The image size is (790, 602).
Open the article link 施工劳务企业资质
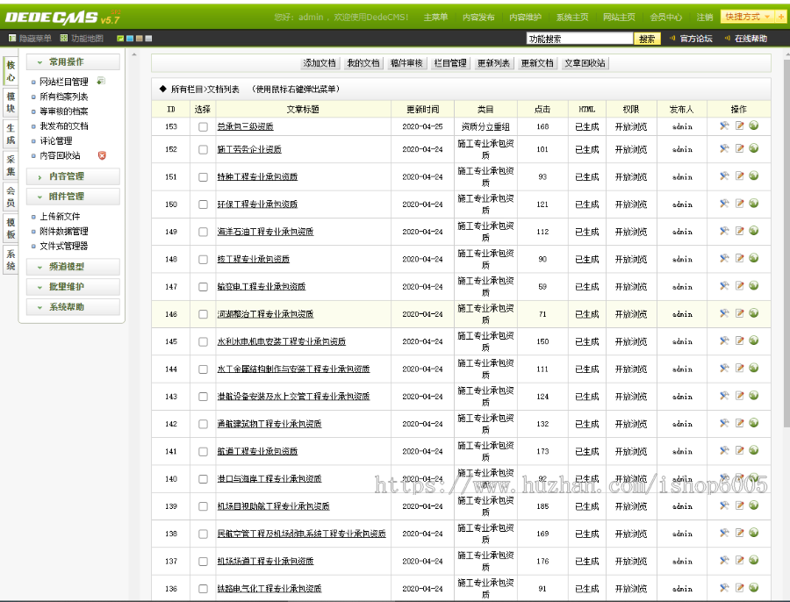[x=249, y=149]
